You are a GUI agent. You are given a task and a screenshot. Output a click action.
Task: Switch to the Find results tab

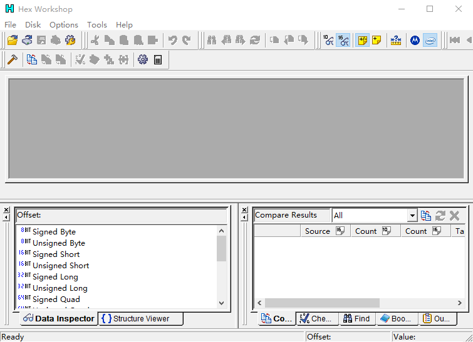[357, 318]
